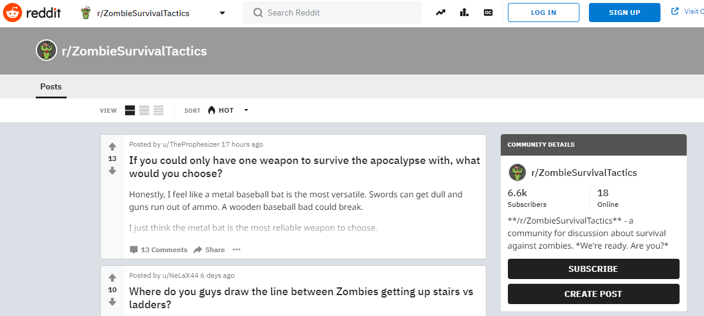Click the search magnifier icon

click(258, 13)
